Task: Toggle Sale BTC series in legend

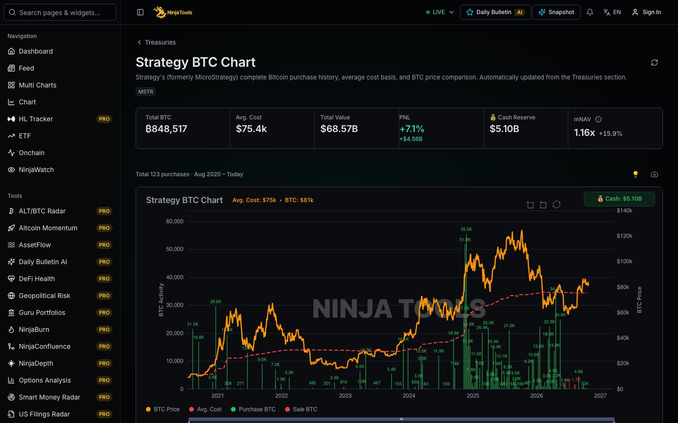Action: click(301, 409)
